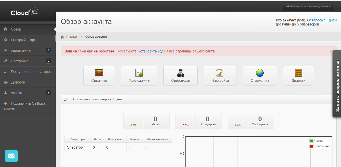Click the operator person icon above Операторы

[180, 73]
